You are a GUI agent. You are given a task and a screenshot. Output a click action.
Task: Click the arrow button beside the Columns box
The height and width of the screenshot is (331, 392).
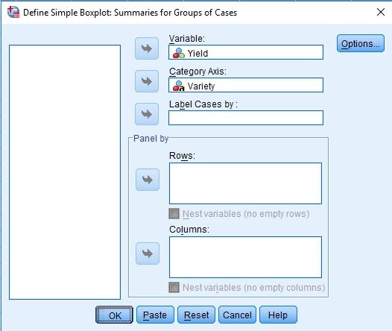148,253
